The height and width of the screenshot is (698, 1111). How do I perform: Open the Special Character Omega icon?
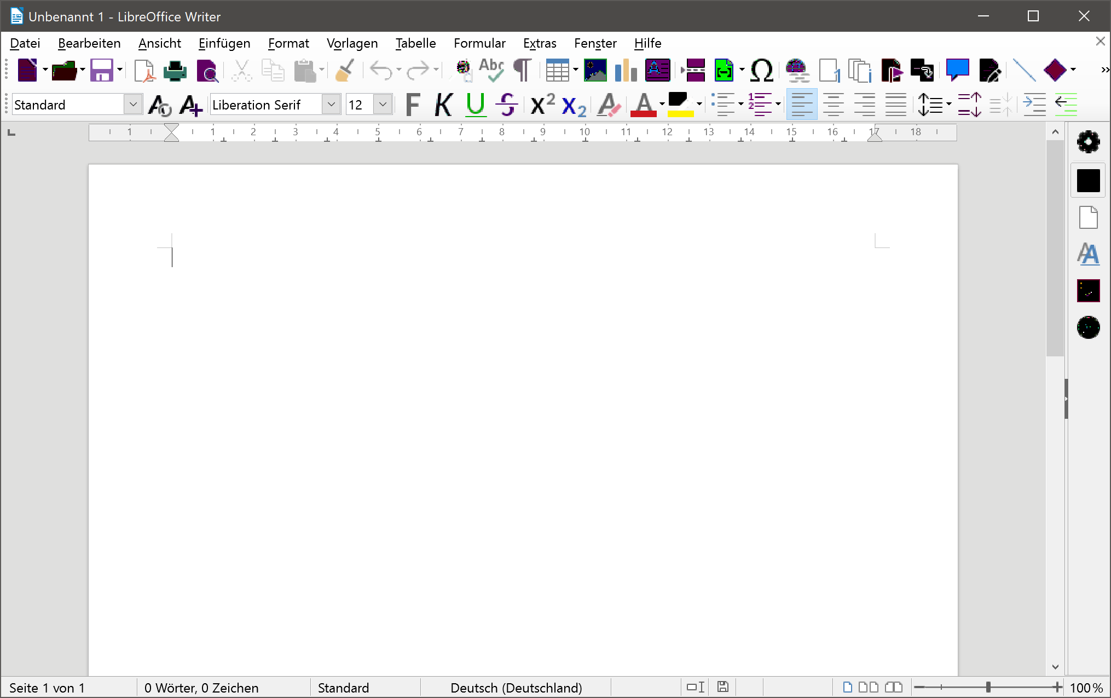tap(761, 71)
